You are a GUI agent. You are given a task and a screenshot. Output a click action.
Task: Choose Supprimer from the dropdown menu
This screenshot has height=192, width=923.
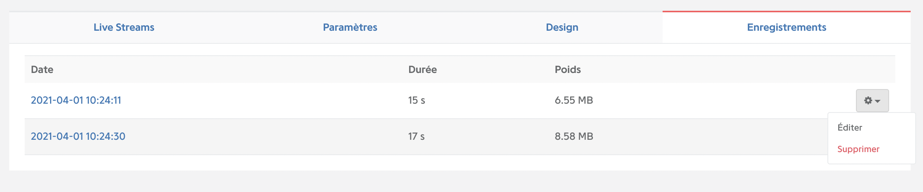click(858, 149)
